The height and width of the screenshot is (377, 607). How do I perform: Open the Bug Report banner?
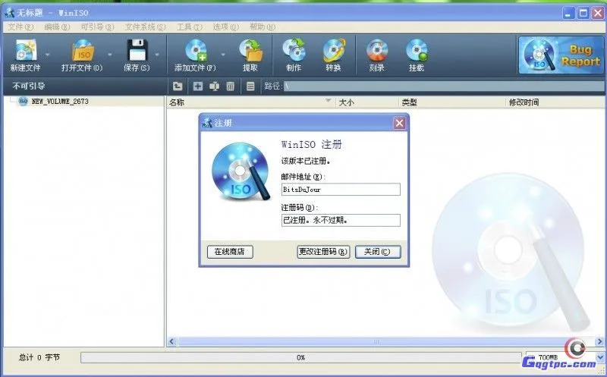(560, 55)
